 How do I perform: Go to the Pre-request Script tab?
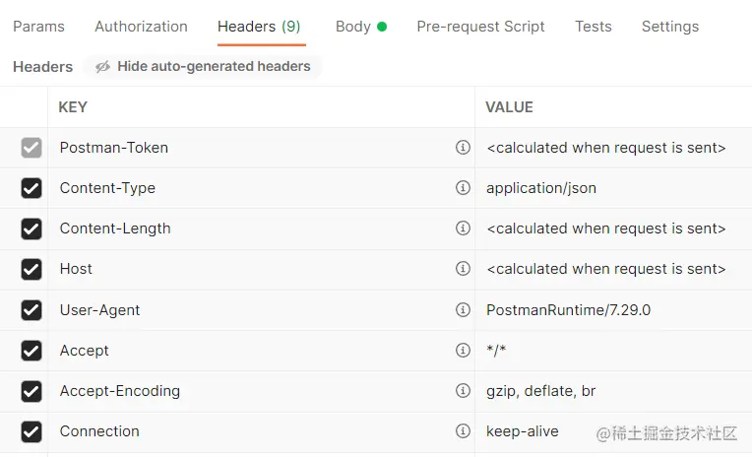coord(480,27)
